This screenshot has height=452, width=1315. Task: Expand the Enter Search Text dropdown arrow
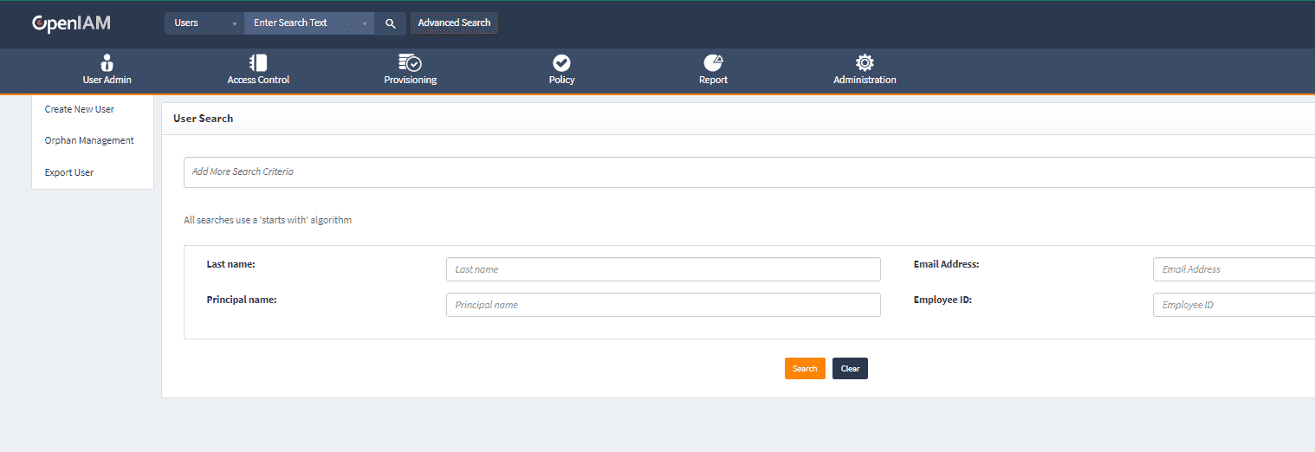click(364, 23)
